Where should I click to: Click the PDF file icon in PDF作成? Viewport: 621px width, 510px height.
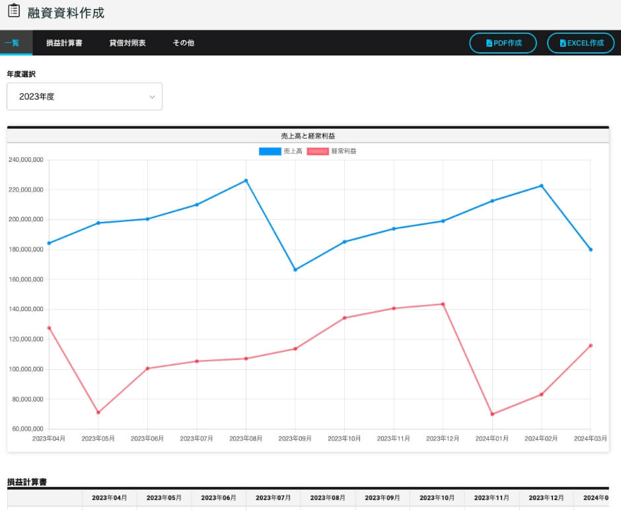click(489, 43)
